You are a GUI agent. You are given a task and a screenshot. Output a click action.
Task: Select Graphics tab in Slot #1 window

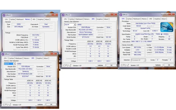click(100, 19)
